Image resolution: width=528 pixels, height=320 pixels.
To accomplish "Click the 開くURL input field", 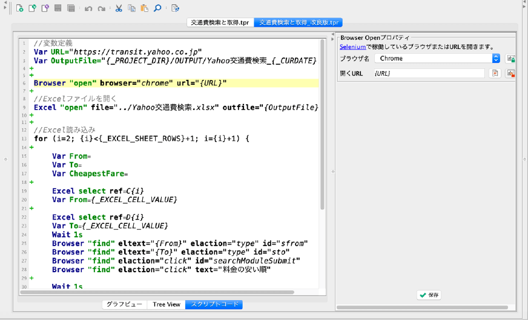I will [429, 73].
